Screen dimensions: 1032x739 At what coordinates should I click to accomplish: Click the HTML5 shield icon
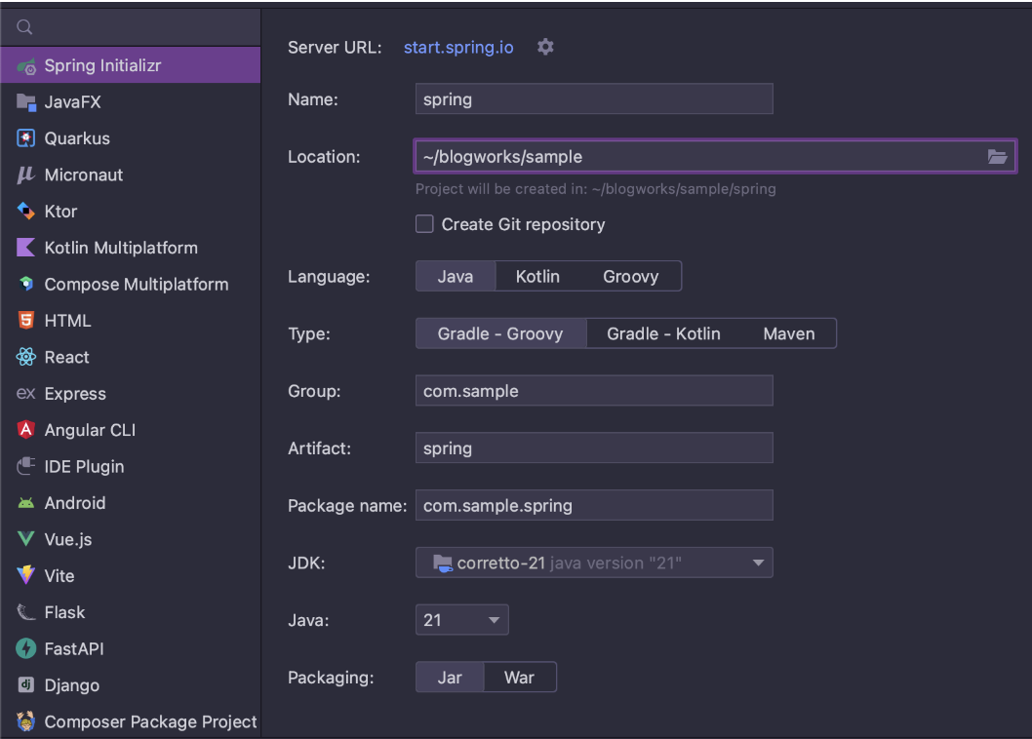coord(25,321)
